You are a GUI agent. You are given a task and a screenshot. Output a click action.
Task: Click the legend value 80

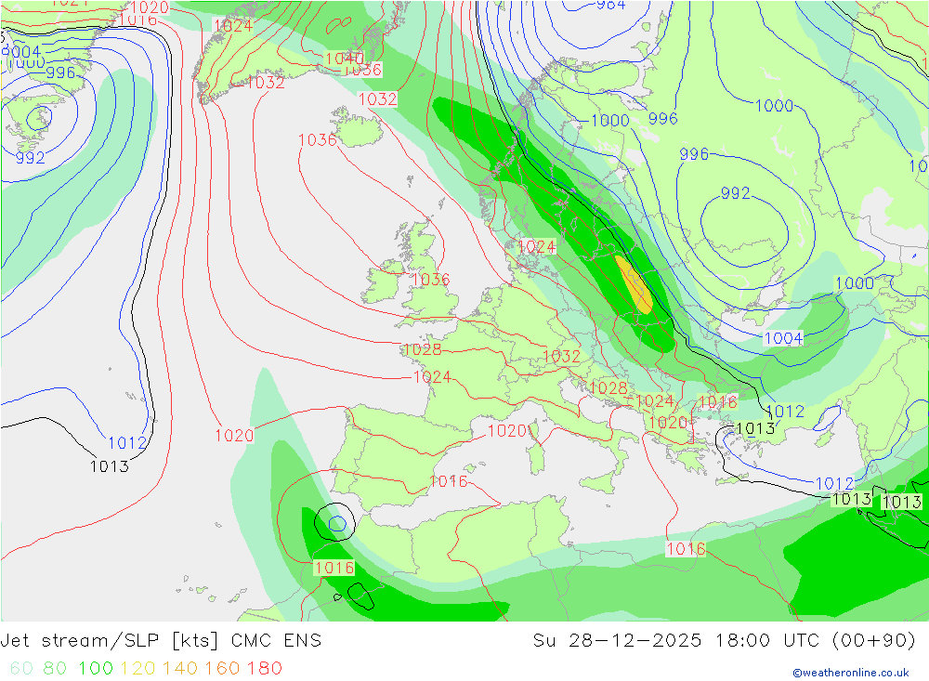(x=55, y=668)
